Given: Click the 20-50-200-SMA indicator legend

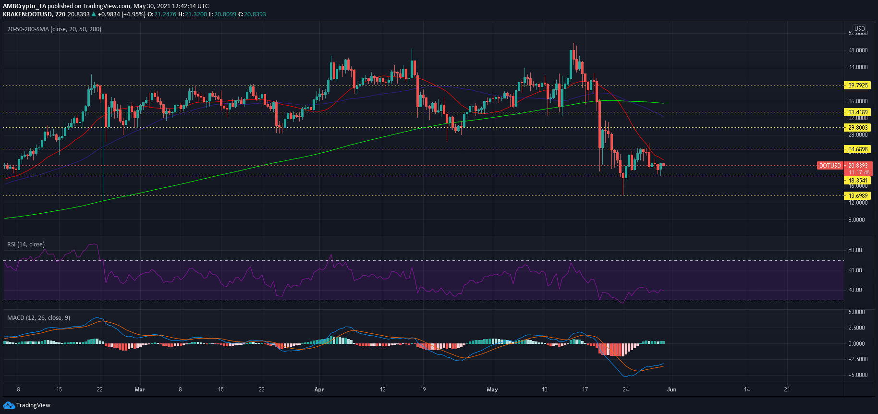Looking at the screenshot, I should 54,29.
